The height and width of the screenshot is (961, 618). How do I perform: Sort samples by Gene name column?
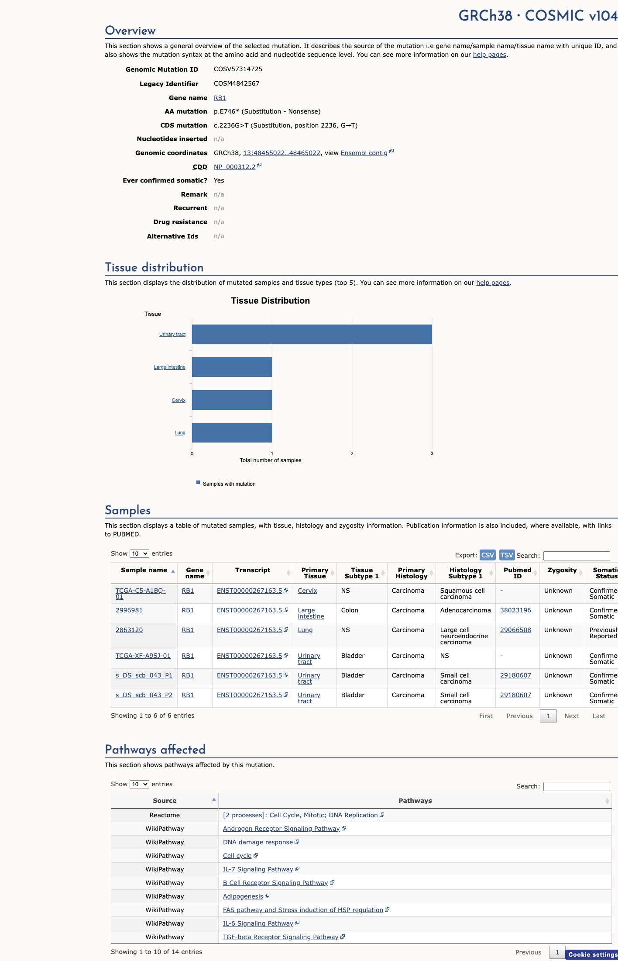[195, 573]
